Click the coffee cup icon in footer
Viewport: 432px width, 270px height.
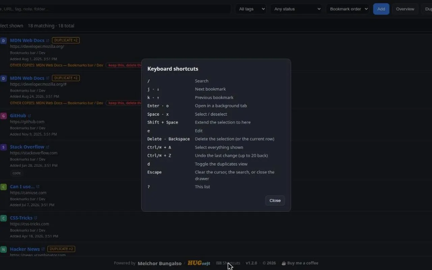[284, 263]
